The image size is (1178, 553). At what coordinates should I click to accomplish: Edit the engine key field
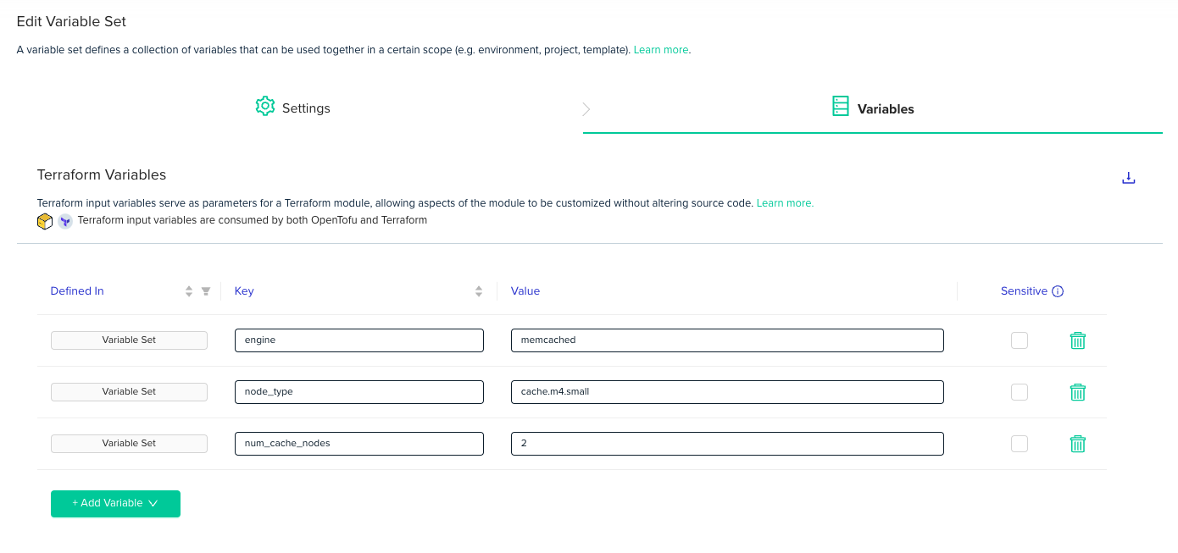coord(359,340)
